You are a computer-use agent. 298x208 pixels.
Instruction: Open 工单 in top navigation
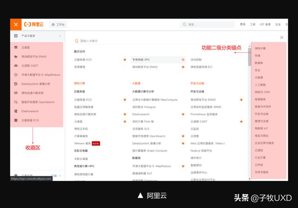252,24
